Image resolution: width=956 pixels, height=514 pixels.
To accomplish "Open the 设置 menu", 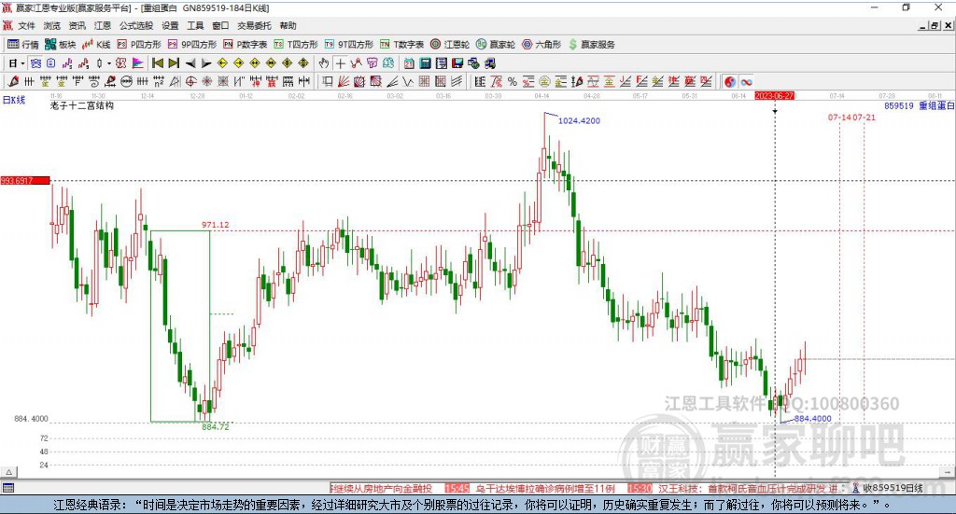I will [x=170, y=25].
